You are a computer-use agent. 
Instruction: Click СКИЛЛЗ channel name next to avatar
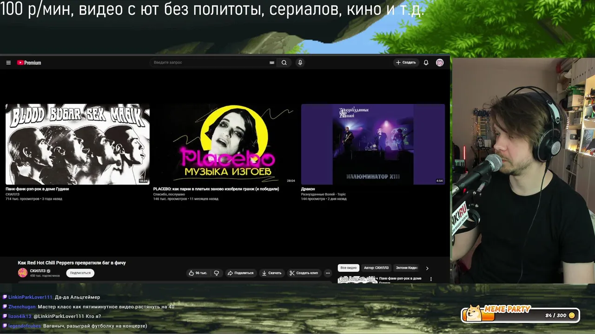pos(37,271)
